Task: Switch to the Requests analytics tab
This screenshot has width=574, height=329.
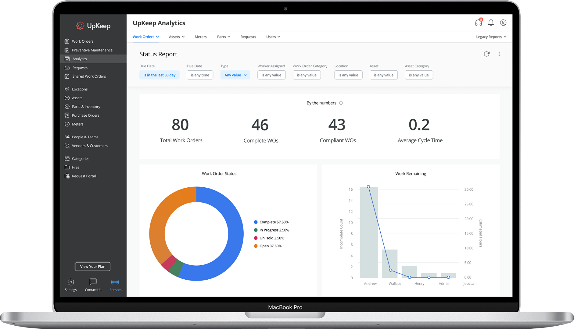Action: (248, 37)
